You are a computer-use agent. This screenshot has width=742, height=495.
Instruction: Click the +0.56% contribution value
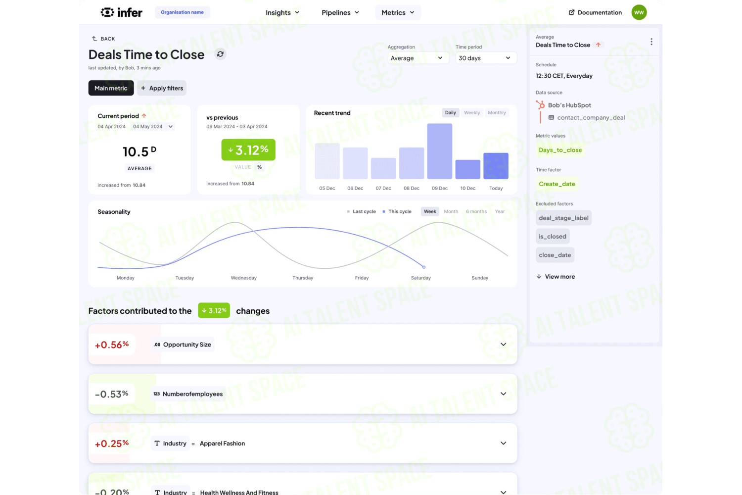[112, 345]
